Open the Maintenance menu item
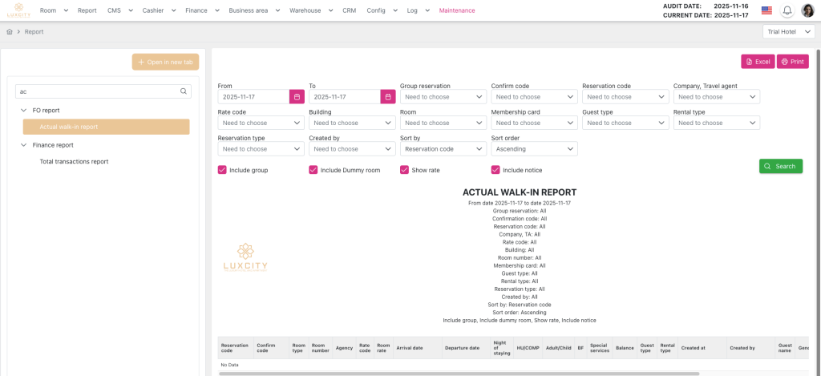The height and width of the screenshot is (376, 821). point(457,10)
